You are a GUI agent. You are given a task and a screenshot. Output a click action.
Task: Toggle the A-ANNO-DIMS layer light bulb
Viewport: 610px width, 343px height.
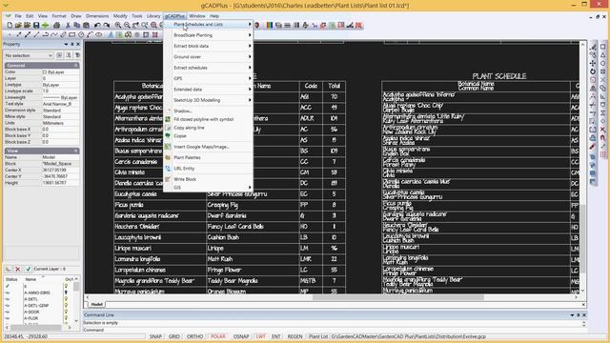pos(66,293)
